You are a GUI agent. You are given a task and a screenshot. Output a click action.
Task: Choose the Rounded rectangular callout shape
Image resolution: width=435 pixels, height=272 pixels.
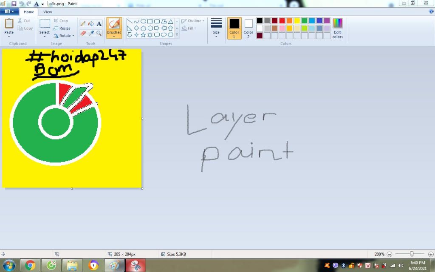(x=157, y=35)
